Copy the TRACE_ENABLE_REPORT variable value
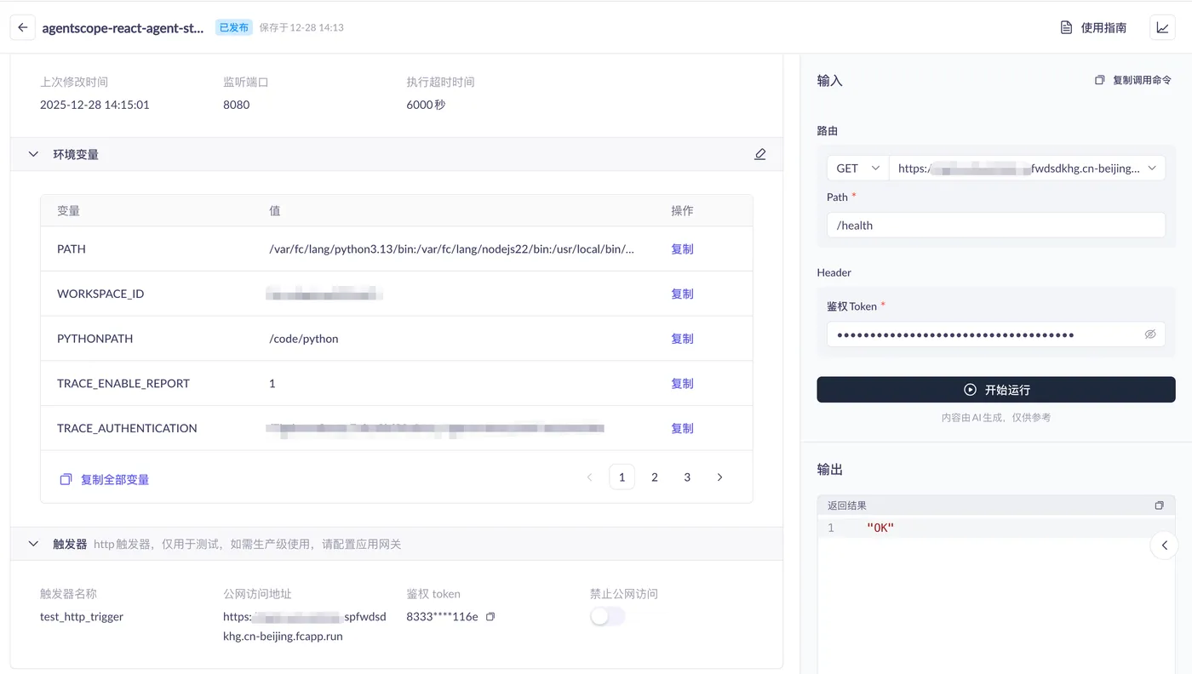 (x=682, y=384)
